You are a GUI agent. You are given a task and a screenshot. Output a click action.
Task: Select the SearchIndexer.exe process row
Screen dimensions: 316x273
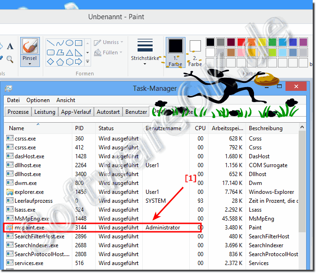tap(151, 245)
